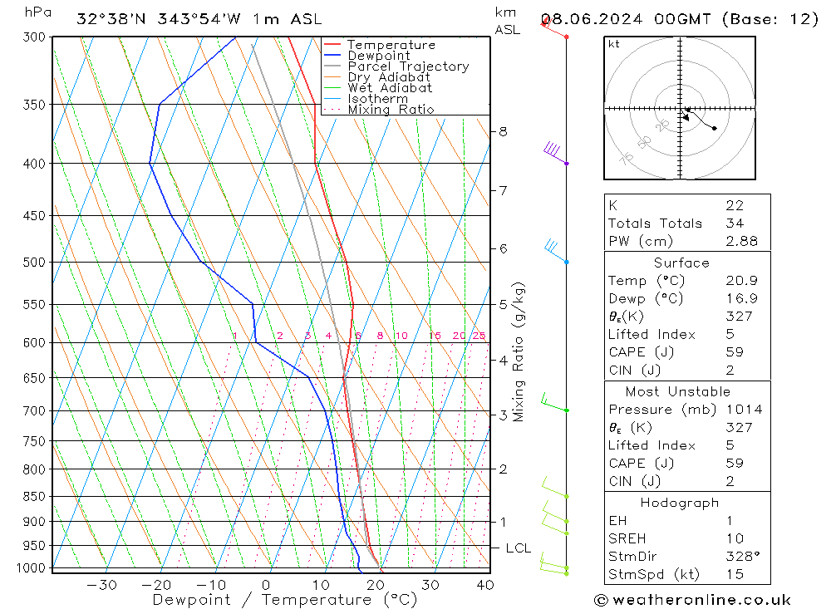Screen dimensions: 831x609
Task: Click the Totals Totals value 34
Action: click(735, 223)
